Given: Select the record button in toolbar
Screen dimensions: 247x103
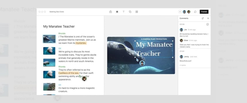Looking at the screenshot, I should pos(117,12).
